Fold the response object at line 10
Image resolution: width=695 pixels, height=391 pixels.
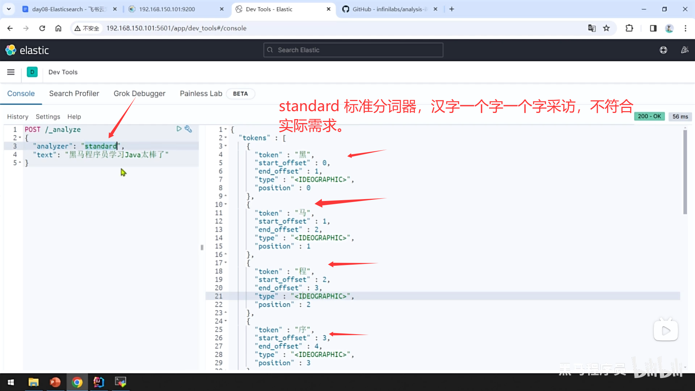(226, 205)
